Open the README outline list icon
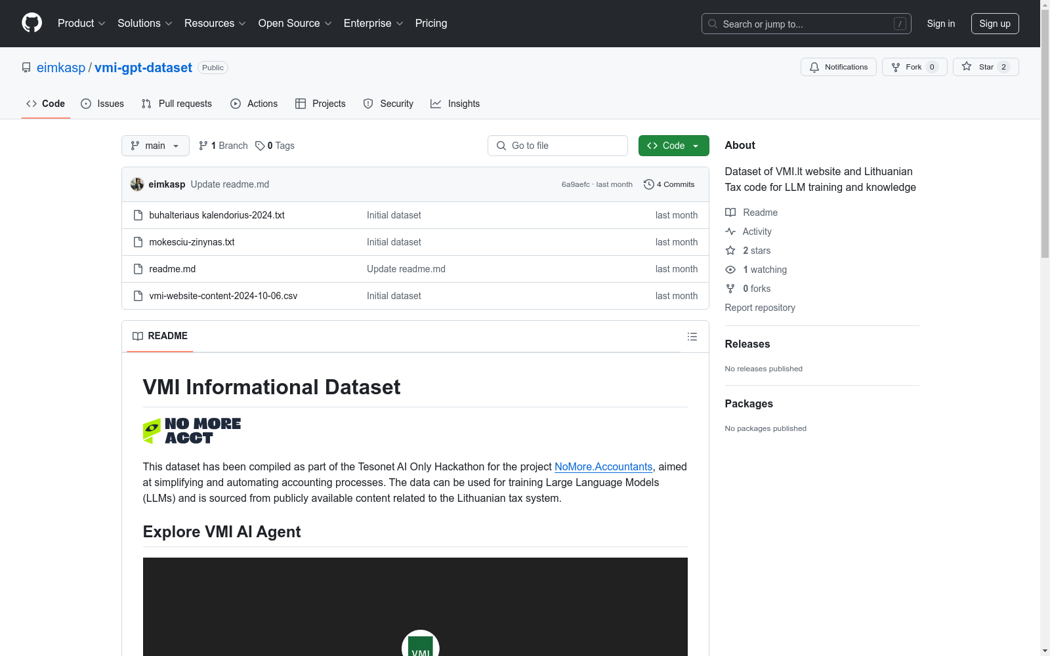Image resolution: width=1050 pixels, height=656 pixels. [x=692, y=337]
